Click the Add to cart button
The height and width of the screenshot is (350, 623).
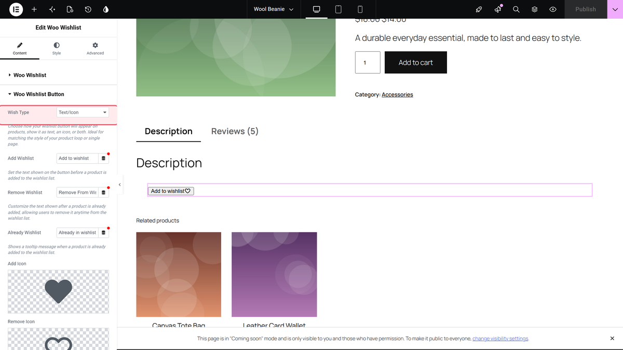[416, 62]
